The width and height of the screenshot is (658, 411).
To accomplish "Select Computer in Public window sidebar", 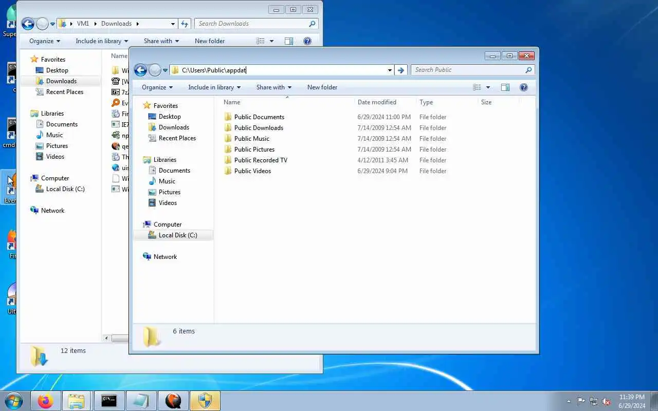I will pyautogui.click(x=167, y=225).
